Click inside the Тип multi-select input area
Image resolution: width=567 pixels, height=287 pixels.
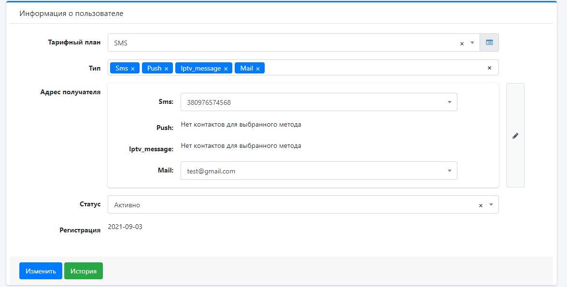tap(372, 68)
